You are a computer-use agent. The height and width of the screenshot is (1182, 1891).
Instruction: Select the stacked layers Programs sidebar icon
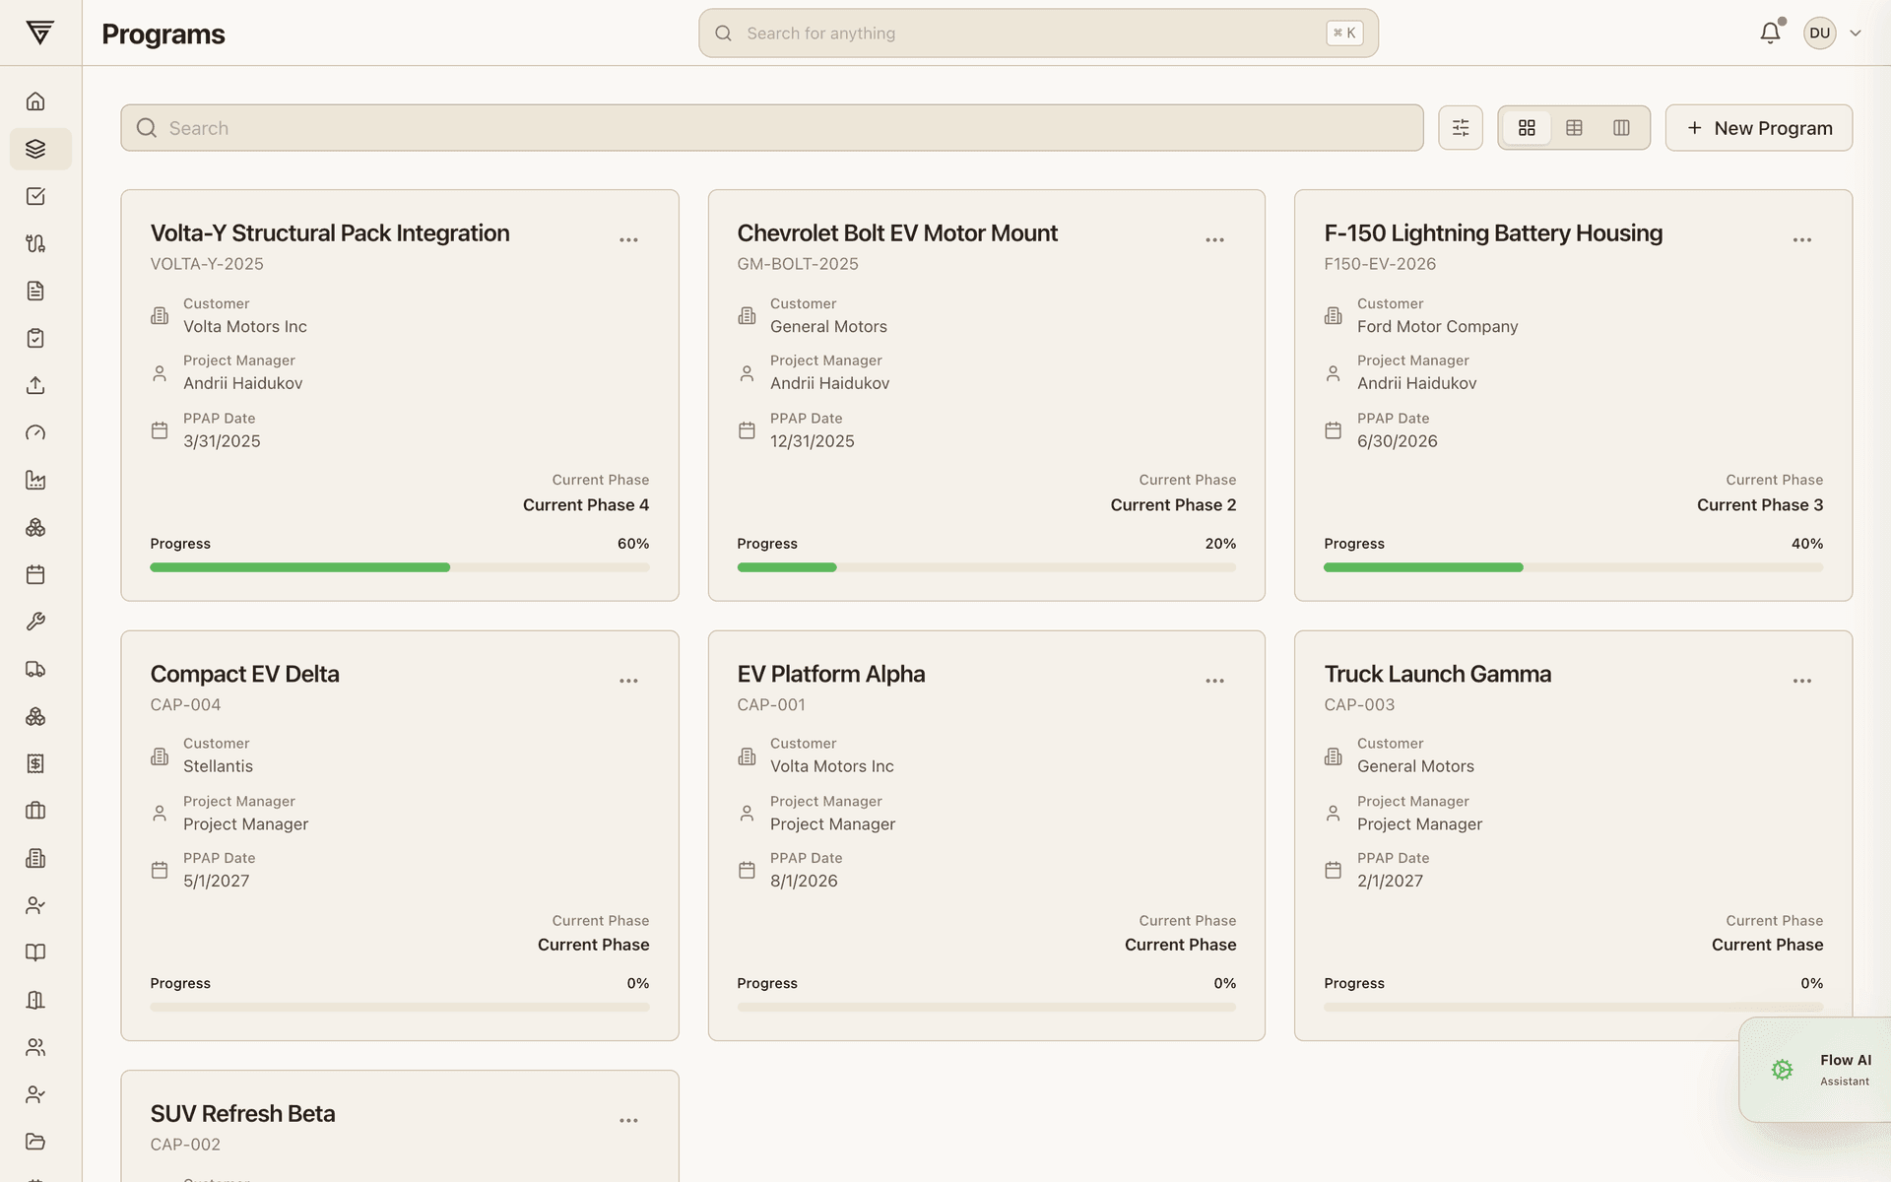(35, 149)
